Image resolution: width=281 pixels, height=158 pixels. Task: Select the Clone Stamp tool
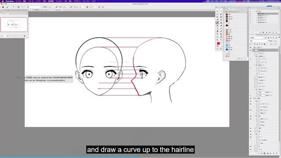click(x=221, y=22)
